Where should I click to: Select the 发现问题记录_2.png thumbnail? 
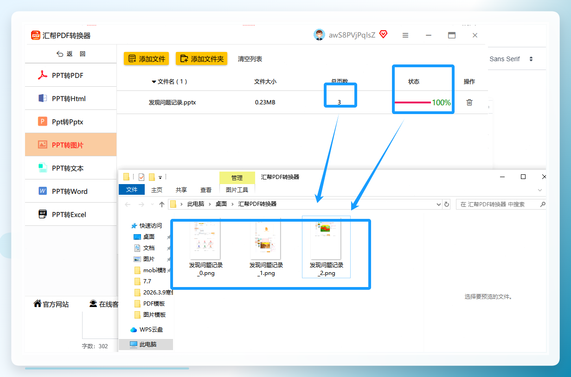coord(326,247)
